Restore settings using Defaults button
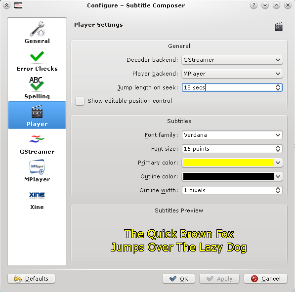The image size is (295, 292). [x=32, y=279]
